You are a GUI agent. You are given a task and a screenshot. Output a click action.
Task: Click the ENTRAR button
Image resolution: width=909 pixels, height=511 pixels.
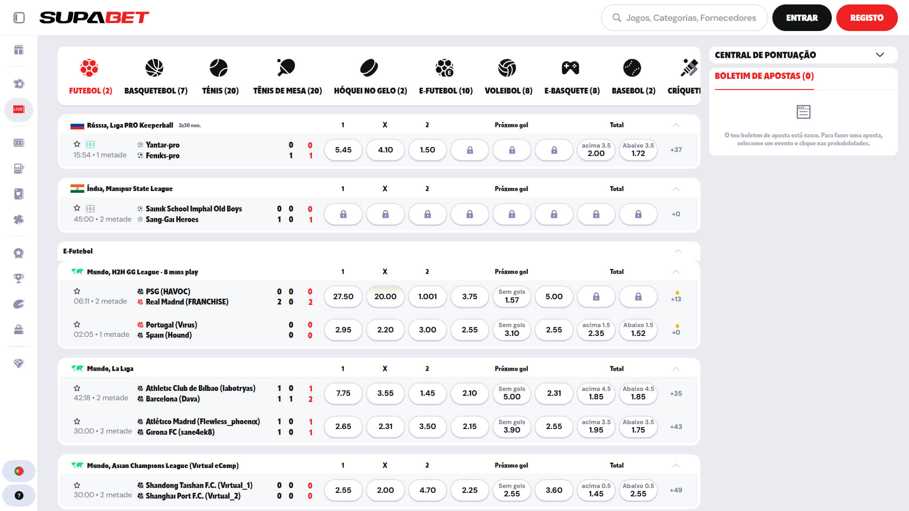tap(802, 18)
